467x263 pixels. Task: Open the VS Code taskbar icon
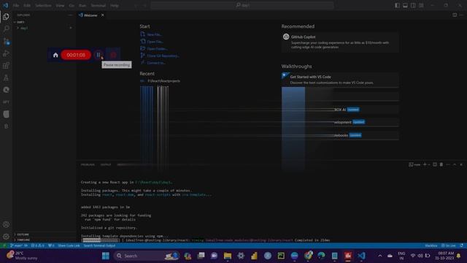coord(361,256)
